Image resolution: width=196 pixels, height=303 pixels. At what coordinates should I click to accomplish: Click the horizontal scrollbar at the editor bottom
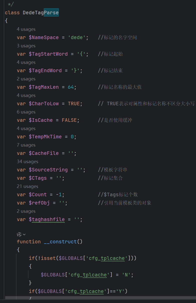point(100,298)
